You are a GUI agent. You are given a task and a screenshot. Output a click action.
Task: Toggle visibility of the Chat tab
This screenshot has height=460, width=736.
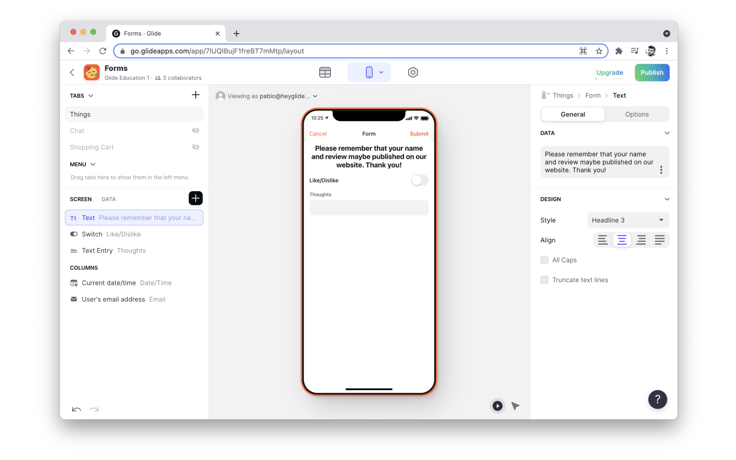click(195, 131)
